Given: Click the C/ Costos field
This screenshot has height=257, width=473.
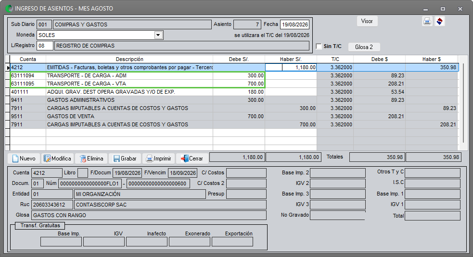Looking at the screenshot, I should click(246, 173).
